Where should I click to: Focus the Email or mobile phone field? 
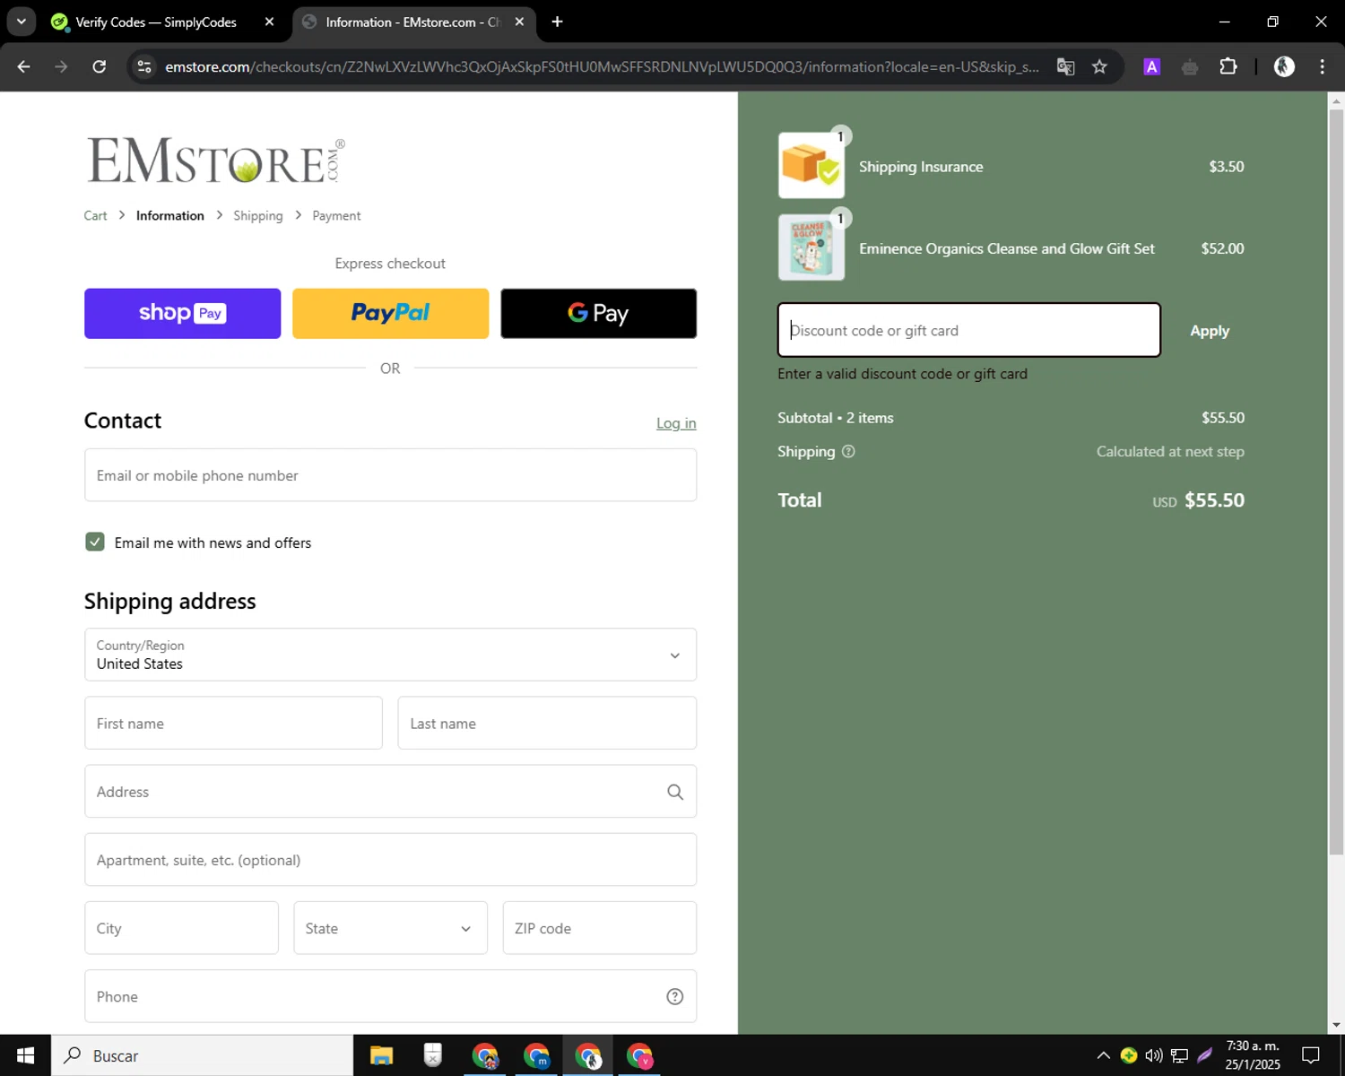pos(390,475)
